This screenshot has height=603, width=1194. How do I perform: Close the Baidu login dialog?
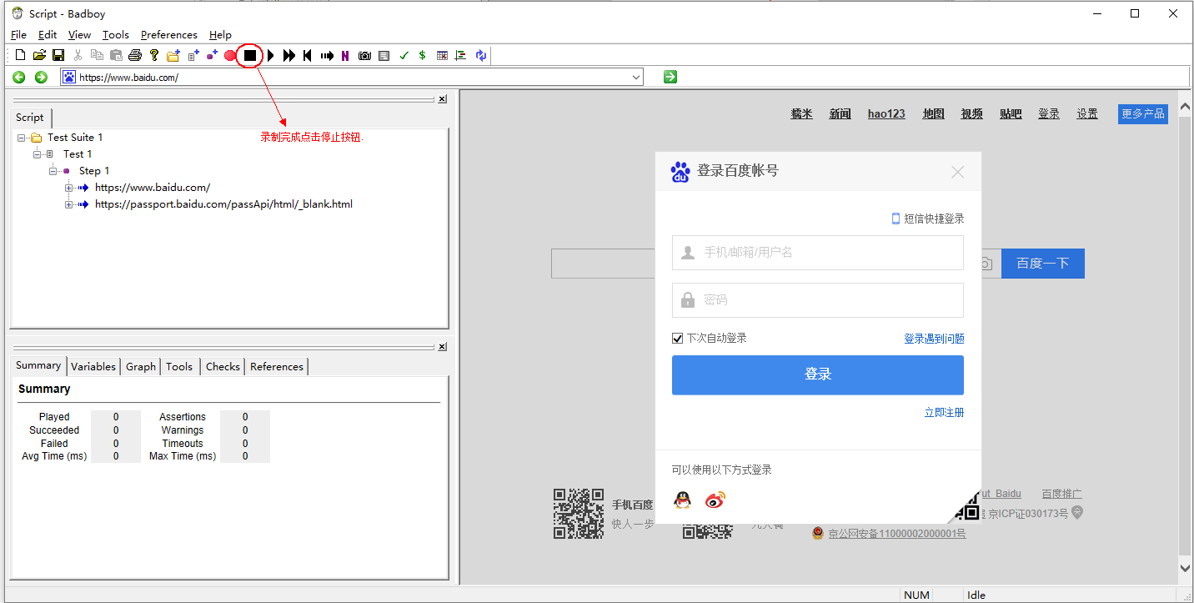click(x=958, y=172)
